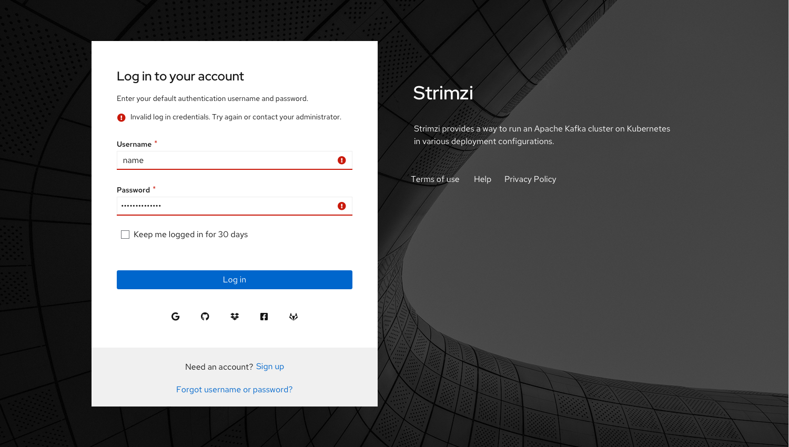The image size is (789, 447).
Task: Open the Help page
Action: [x=481, y=179]
